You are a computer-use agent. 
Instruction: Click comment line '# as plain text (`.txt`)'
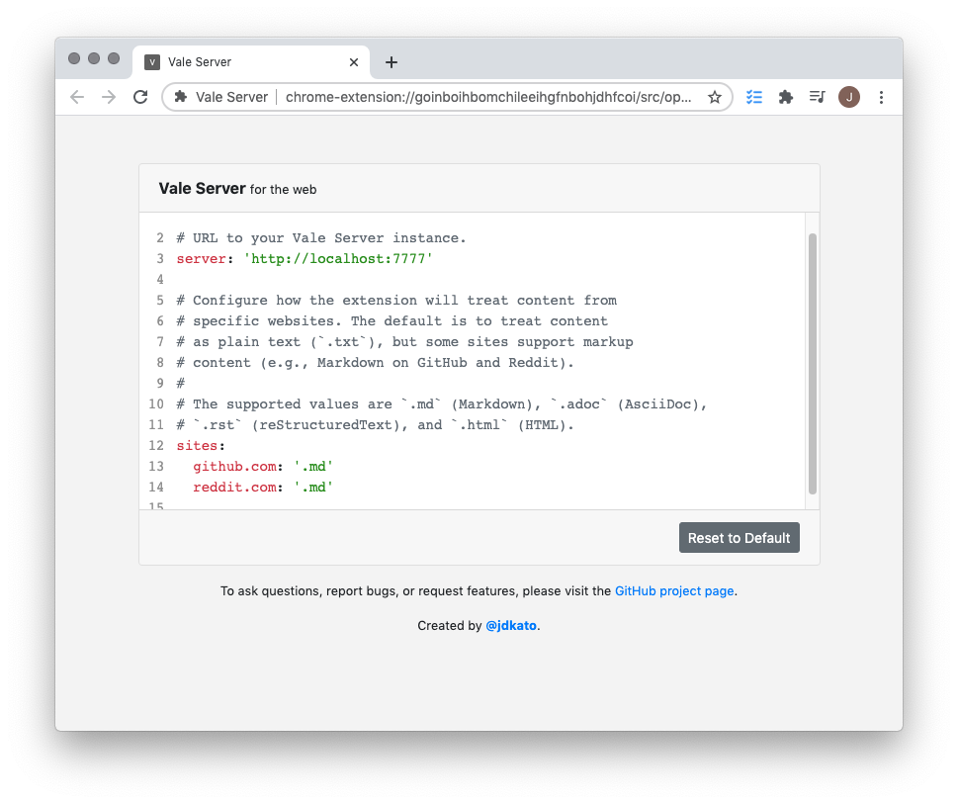(x=404, y=341)
